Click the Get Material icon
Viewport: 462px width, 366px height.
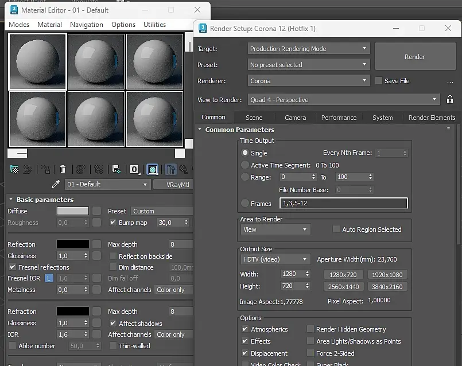pyautogui.click(x=14, y=169)
